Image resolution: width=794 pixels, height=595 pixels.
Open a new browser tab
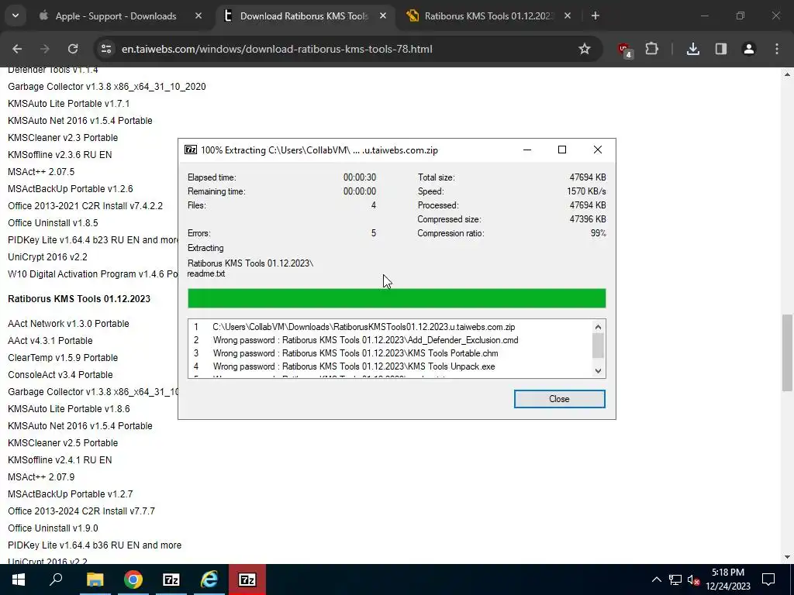595,16
